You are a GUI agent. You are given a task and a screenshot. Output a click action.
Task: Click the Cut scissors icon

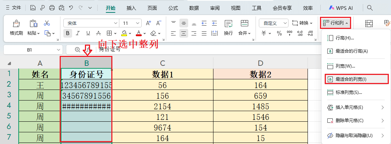[x=46, y=23]
